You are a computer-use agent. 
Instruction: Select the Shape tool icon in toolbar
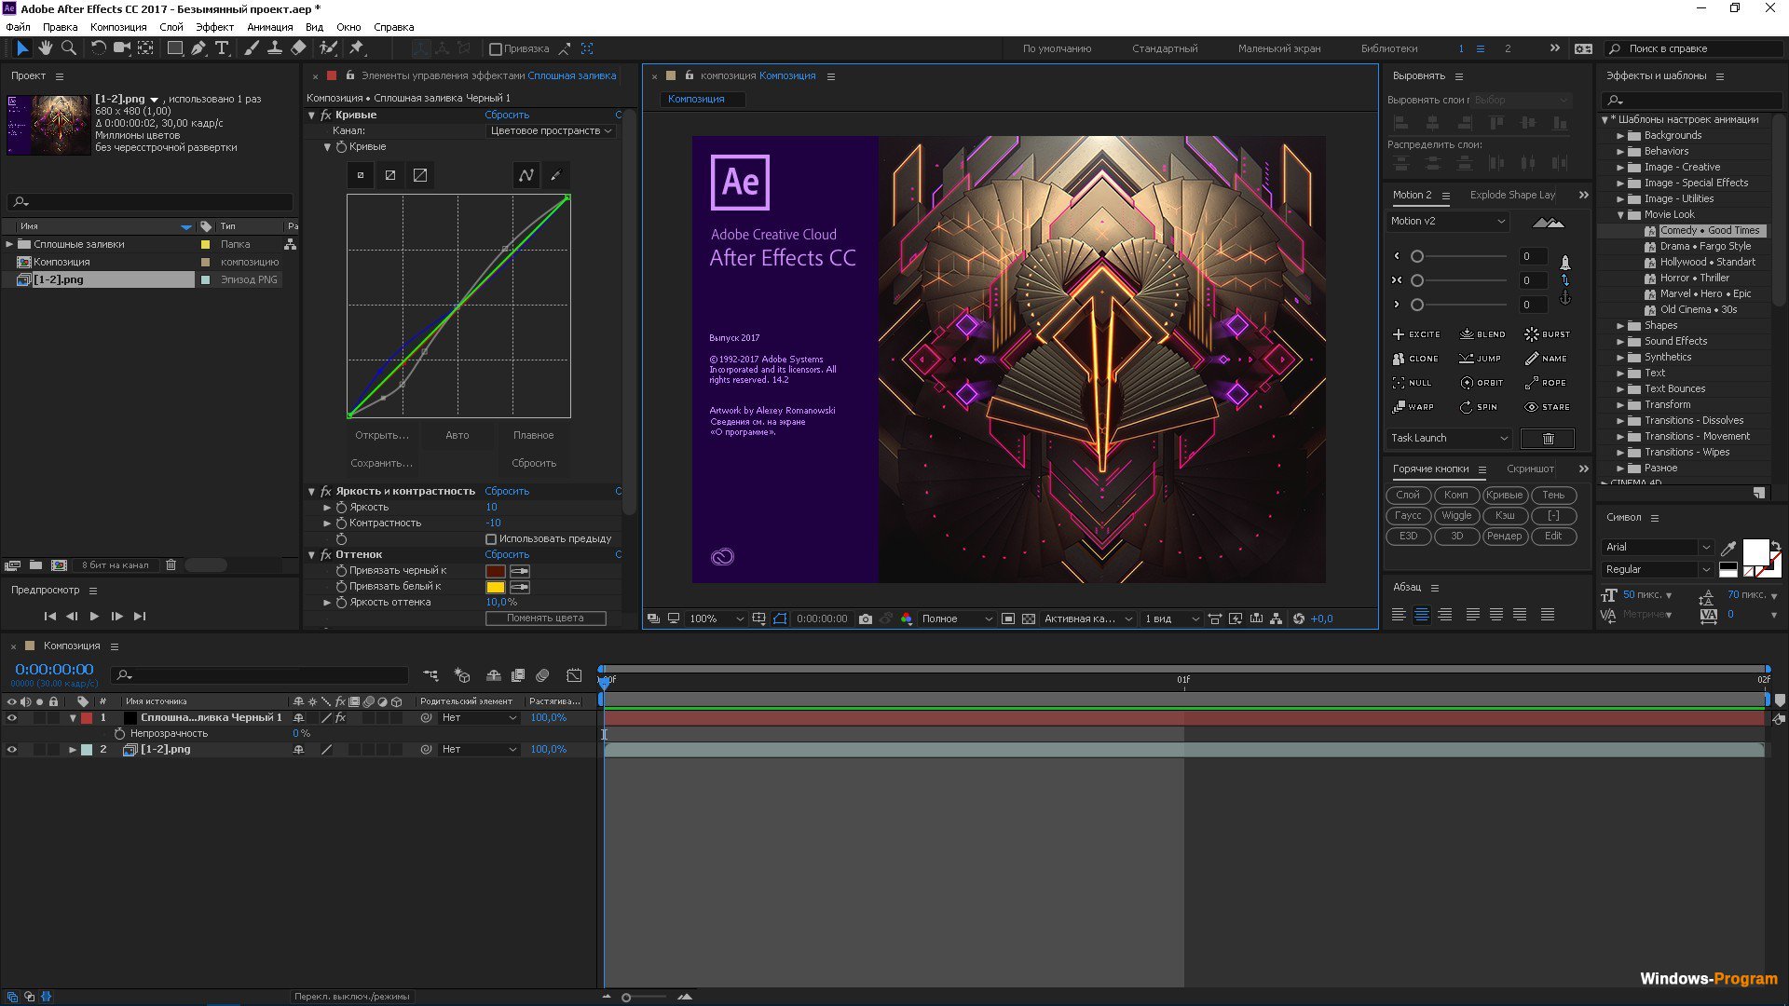[176, 48]
